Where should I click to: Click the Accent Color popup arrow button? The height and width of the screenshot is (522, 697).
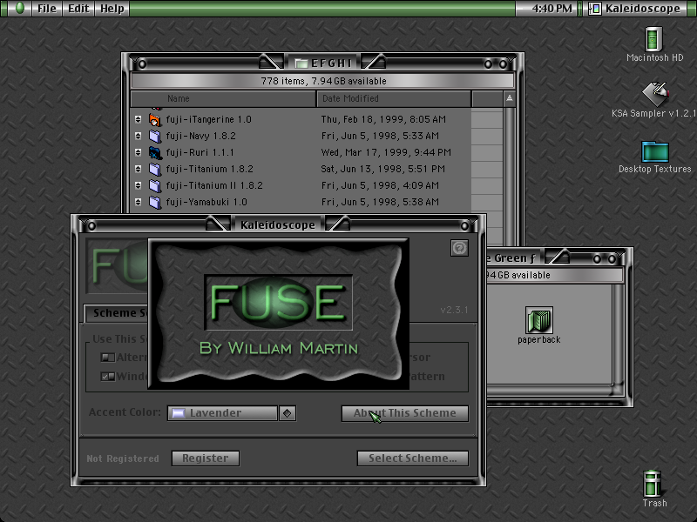click(x=288, y=413)
